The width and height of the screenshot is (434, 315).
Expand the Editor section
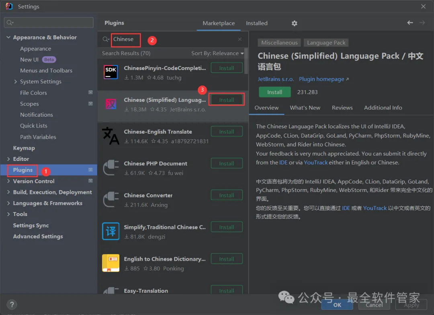[x=8, y=159]
